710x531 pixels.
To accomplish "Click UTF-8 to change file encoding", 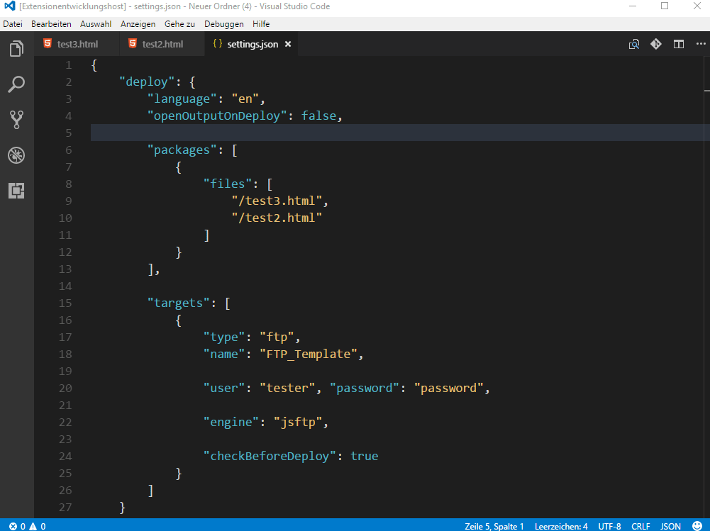I will point(609,526).
